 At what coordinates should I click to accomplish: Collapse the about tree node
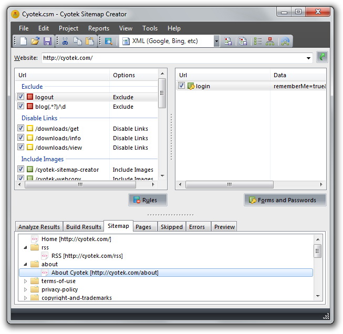click(x=25, y=265)
